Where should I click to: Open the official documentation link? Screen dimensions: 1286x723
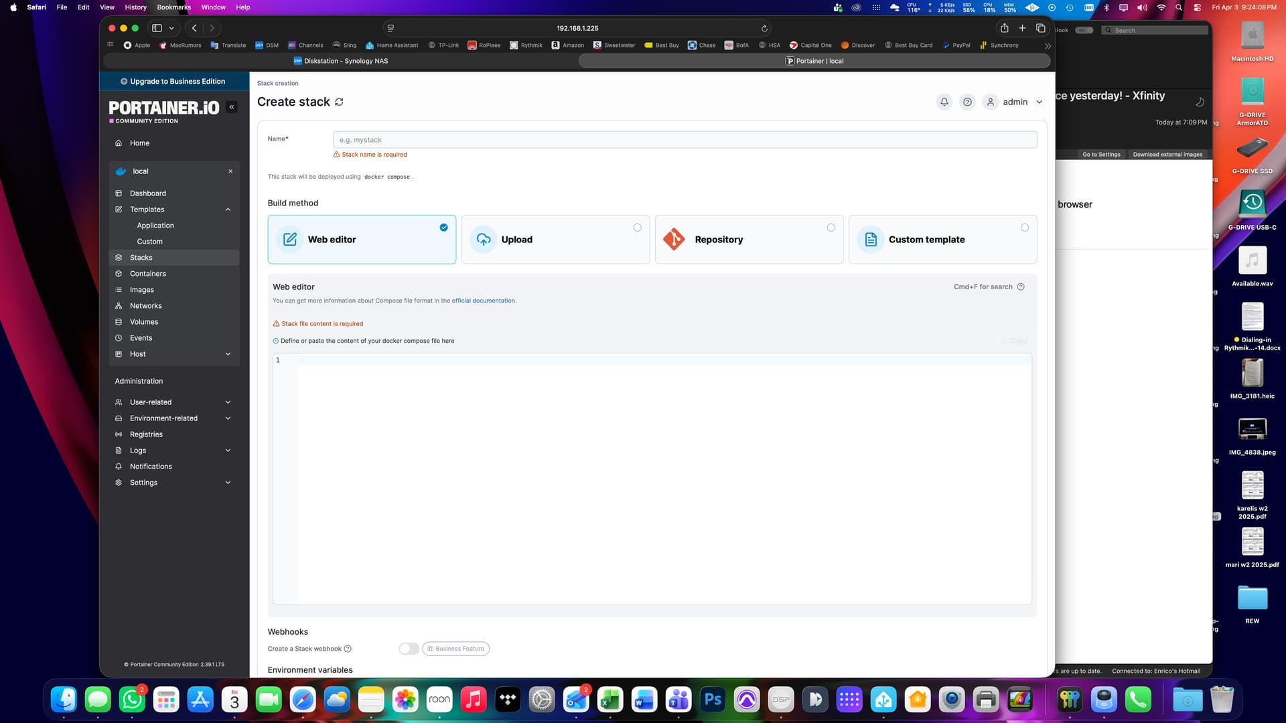[x=484, y=301]
